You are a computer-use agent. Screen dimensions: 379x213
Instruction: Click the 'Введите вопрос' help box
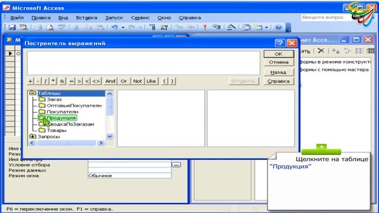(x=325, y=17)
